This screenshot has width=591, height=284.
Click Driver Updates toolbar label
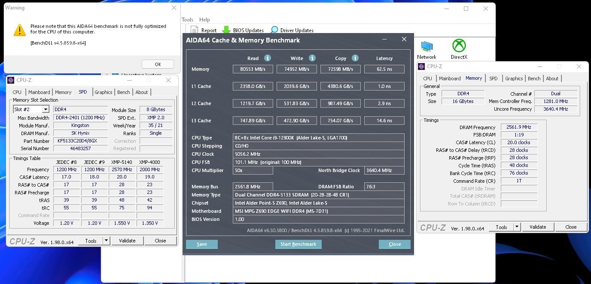point(297,30)
